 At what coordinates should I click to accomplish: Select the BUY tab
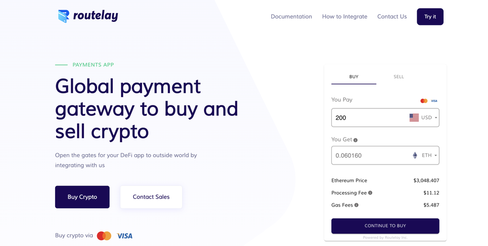click(354, 77)
